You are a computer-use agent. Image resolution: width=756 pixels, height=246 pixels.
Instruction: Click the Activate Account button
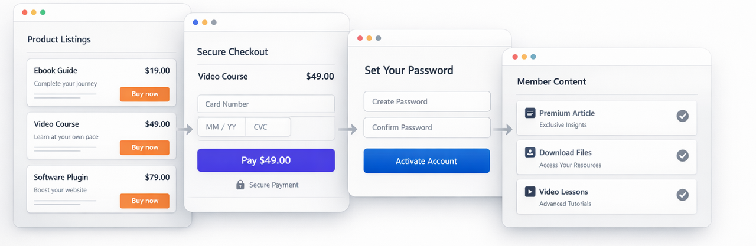[426, 161]
